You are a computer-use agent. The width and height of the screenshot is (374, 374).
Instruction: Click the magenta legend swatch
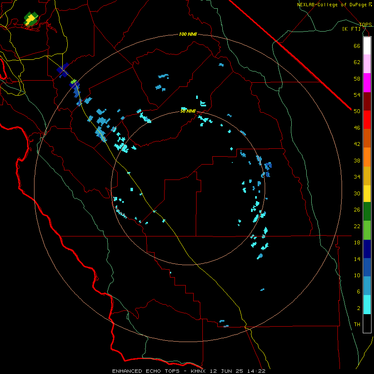point(367,83)
